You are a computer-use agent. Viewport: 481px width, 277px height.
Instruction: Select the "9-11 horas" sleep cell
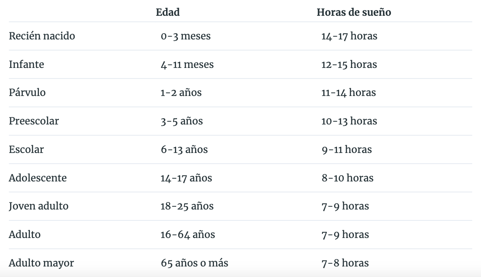(346, 149)
